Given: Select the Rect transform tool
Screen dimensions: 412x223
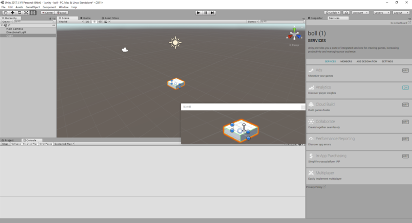Looking at the screenshot, I should (33, 12).
